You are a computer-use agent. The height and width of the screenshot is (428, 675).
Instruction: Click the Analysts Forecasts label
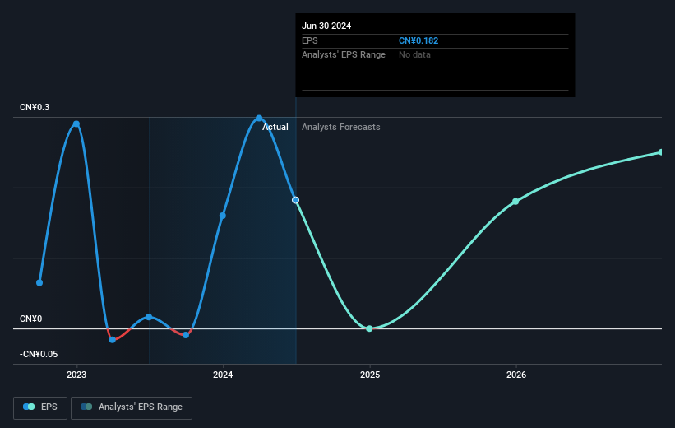[340, 127]
